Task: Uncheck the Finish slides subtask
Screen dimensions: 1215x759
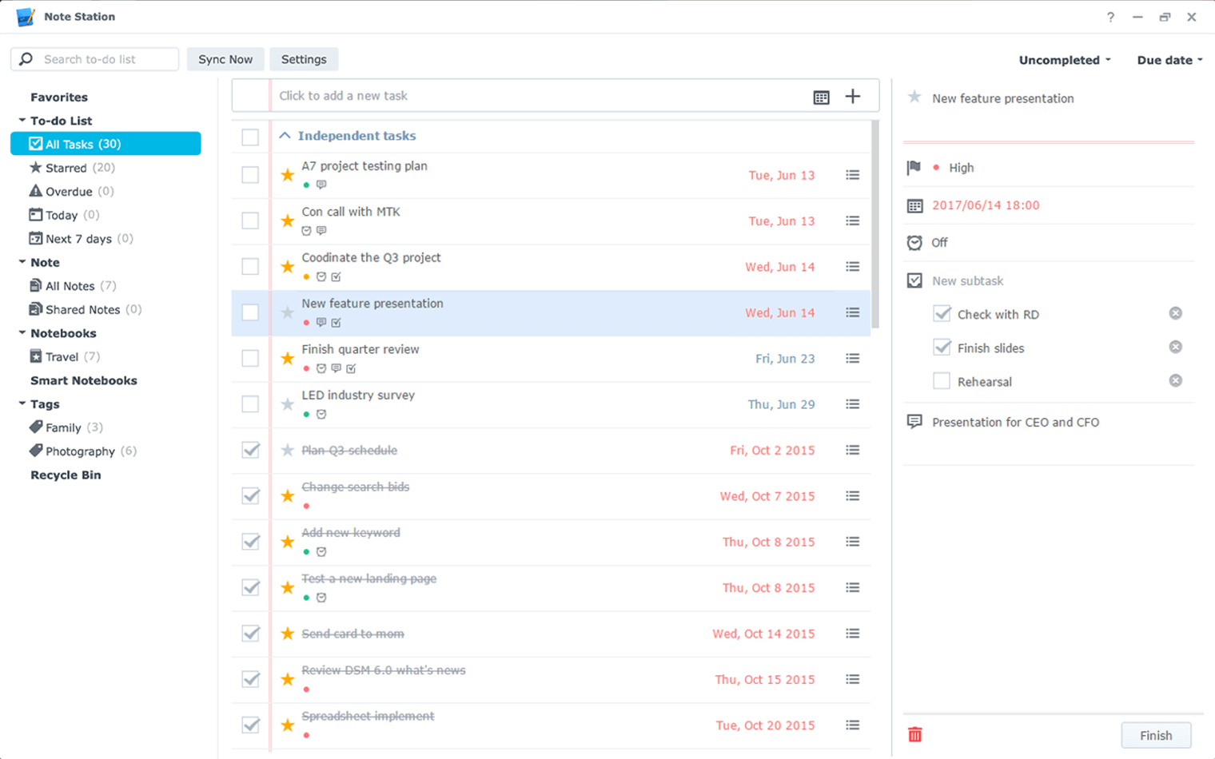Action: 940,348
